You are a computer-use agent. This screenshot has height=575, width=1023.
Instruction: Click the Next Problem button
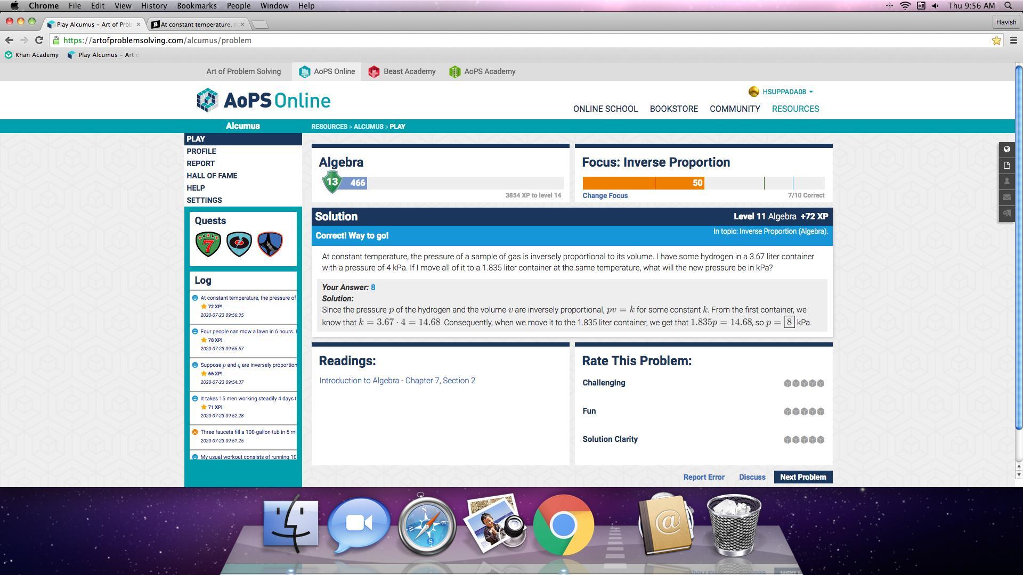click(802, 477)
